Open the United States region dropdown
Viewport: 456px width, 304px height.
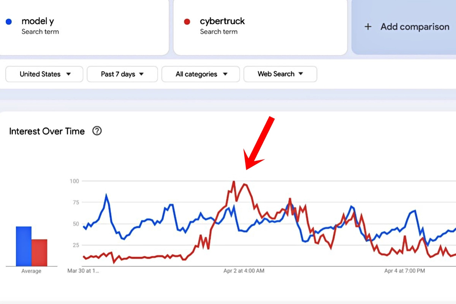click(44, 74)
